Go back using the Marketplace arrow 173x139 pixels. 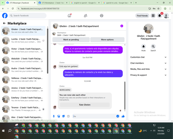[x=4, y=23]
